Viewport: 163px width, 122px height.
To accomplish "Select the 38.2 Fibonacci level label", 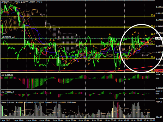I will (x=153, y=43).
